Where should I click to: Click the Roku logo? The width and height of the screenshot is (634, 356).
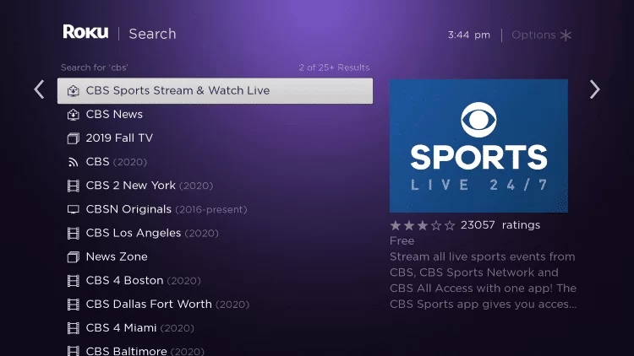[x=85, y=32]
